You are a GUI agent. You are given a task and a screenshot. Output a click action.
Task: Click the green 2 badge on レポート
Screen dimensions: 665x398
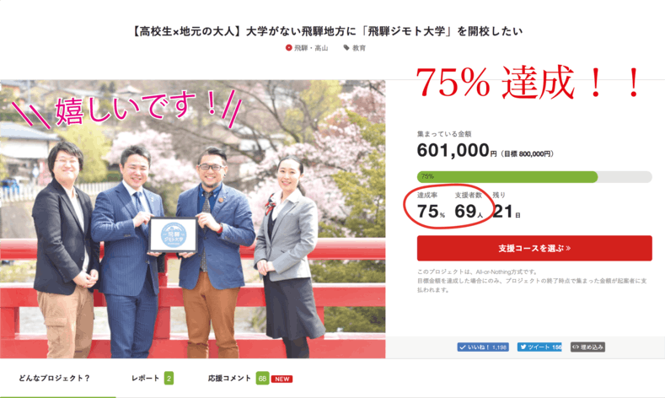(169, 378)
